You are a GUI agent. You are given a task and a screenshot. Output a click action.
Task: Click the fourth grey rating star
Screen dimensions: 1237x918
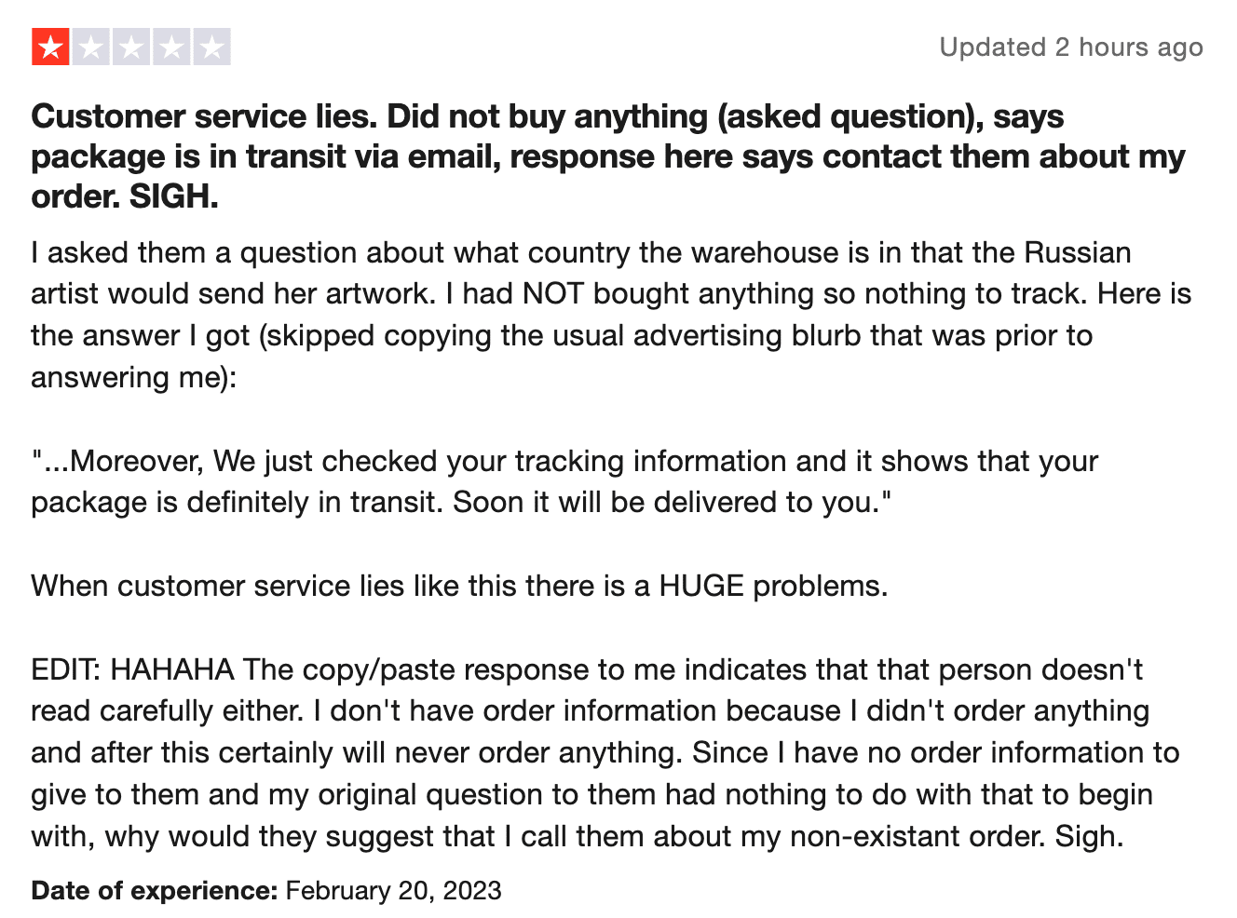pyautogui.click(x=171, y=47)
